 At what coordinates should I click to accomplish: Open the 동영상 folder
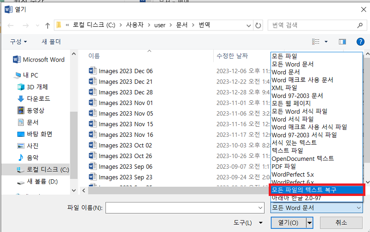pos(31,110)
